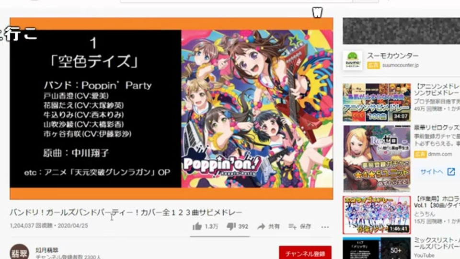This screenshot has width=460, height=259.
Task: Open the ホロライブメドレー video thumbnail
Action: (377, 215)
